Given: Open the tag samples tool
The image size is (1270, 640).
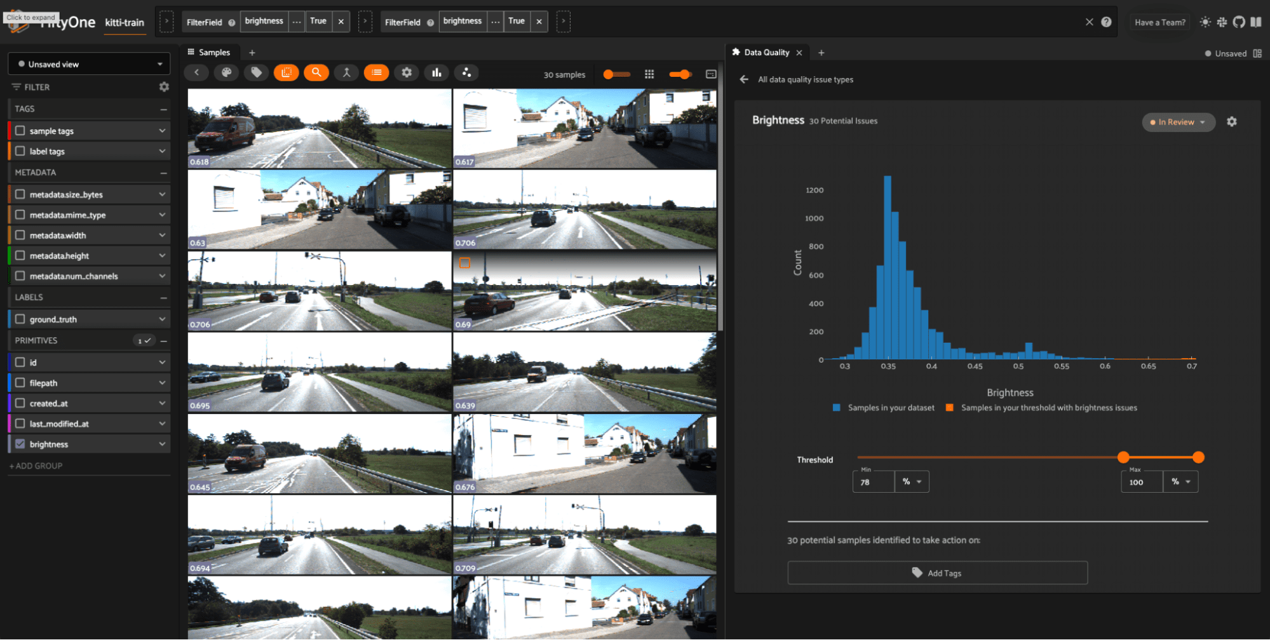Looking at the screenshot, I should pos(257,73).
